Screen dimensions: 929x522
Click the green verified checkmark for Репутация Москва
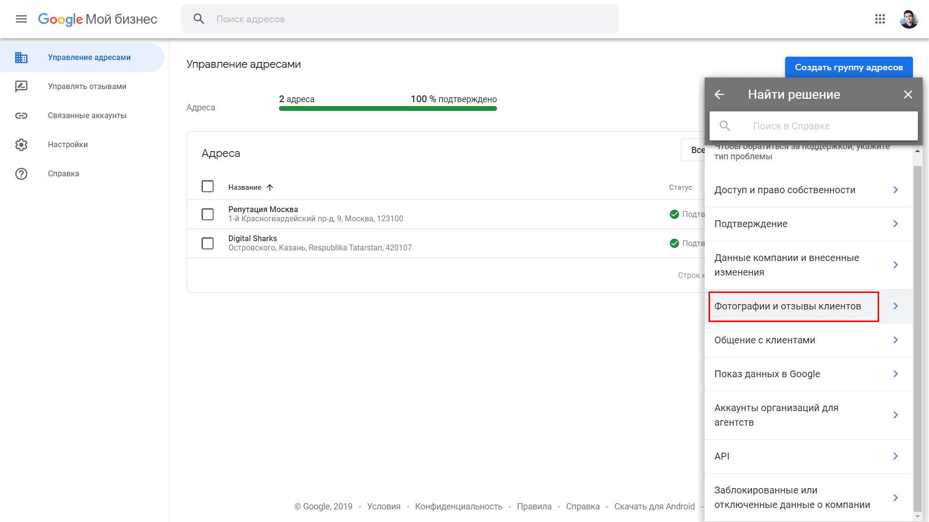(674, 214)
